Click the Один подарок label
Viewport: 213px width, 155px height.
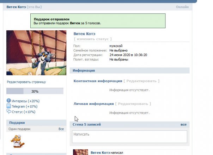[19, 129]
